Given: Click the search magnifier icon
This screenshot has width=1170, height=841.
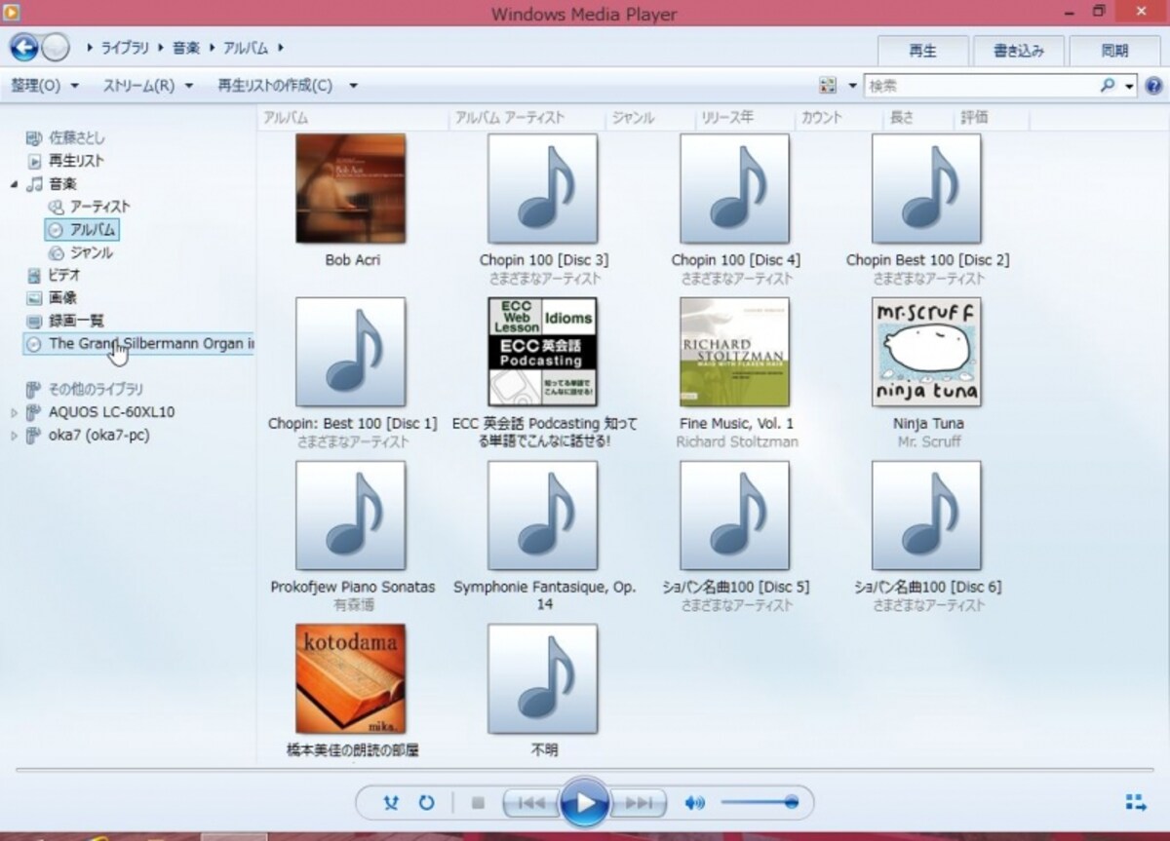Looking at the screenshot, I should pyautogui.click(x=1108, y=86).
